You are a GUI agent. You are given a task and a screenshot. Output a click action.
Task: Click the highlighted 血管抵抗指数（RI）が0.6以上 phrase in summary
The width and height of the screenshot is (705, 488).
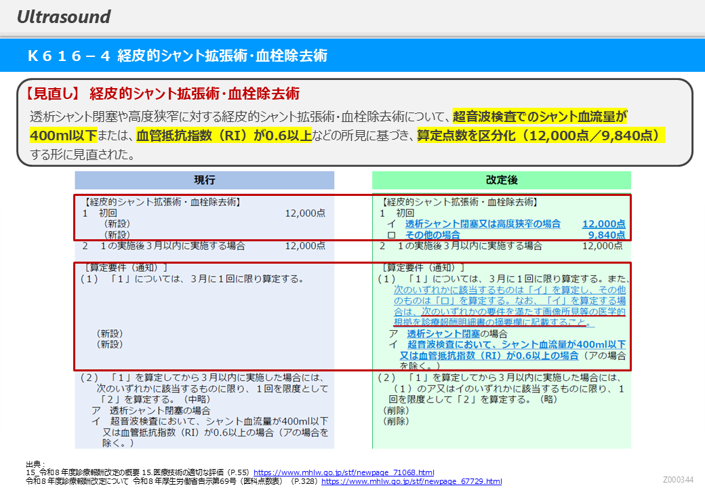tap(224, 135)
